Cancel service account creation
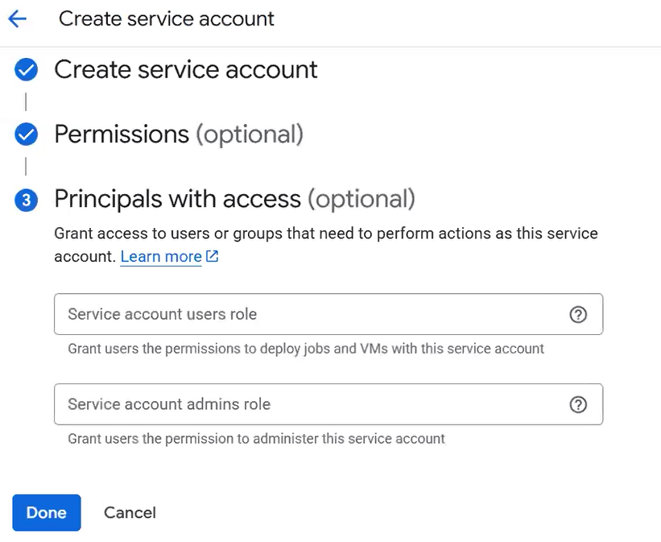Viewport: 661px width, 542px height. pos(130,513)
